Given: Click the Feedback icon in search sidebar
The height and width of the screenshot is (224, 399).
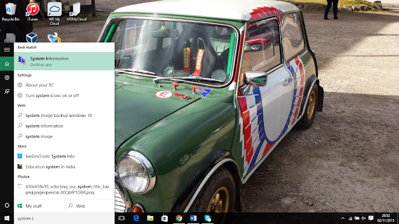Looking at the screenshot, I should click(x=7, y=91).
